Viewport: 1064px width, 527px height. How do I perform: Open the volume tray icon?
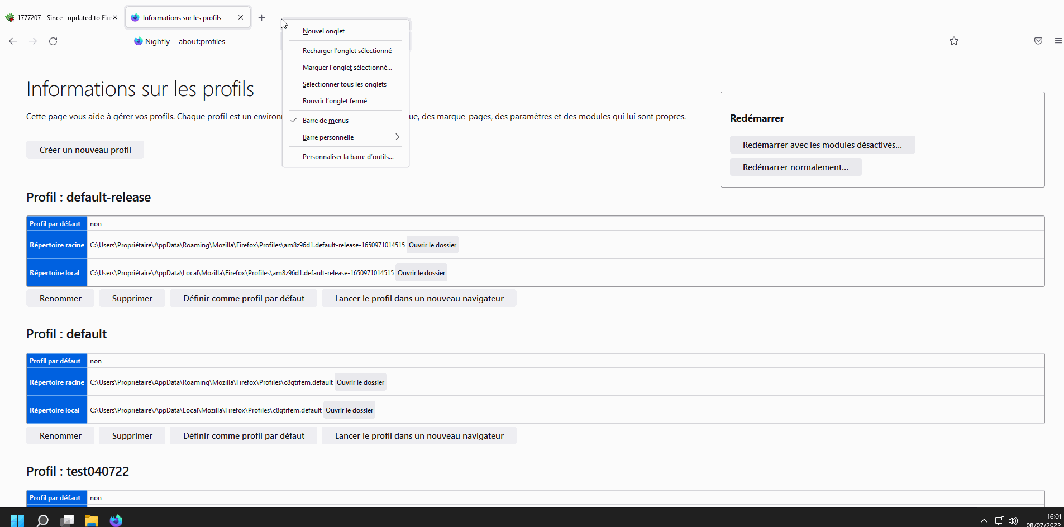(x=1013, y=521)
